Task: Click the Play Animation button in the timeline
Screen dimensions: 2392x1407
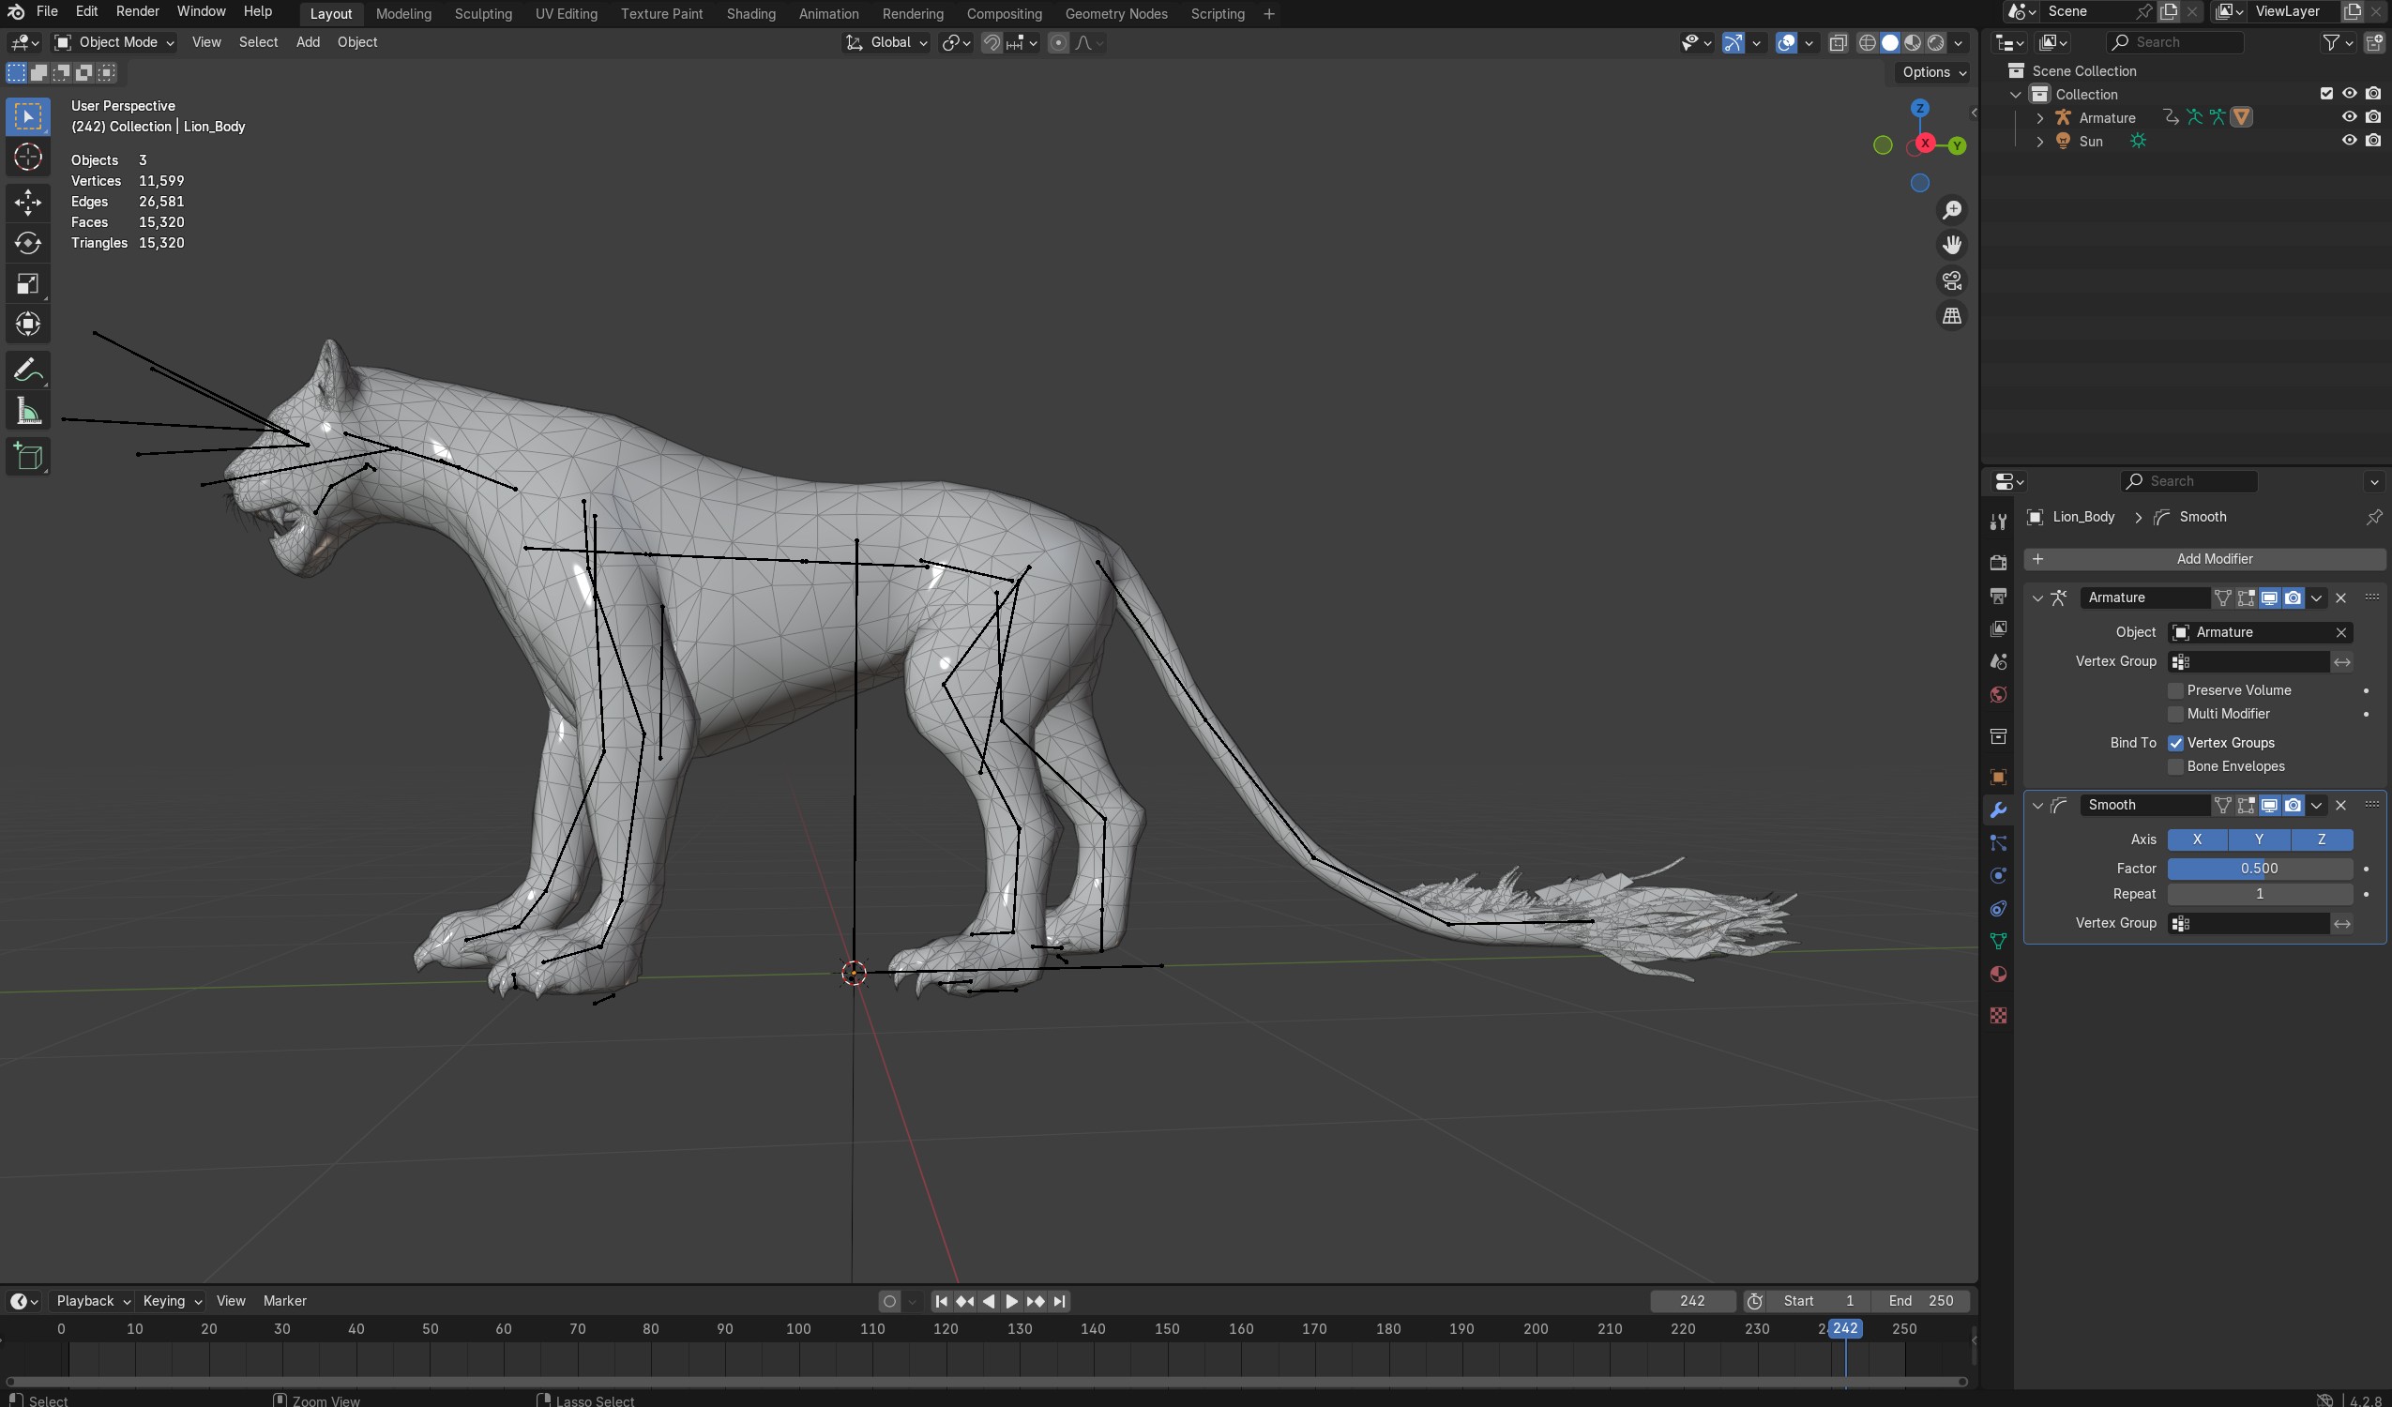Action: tap(1012, 1301)
